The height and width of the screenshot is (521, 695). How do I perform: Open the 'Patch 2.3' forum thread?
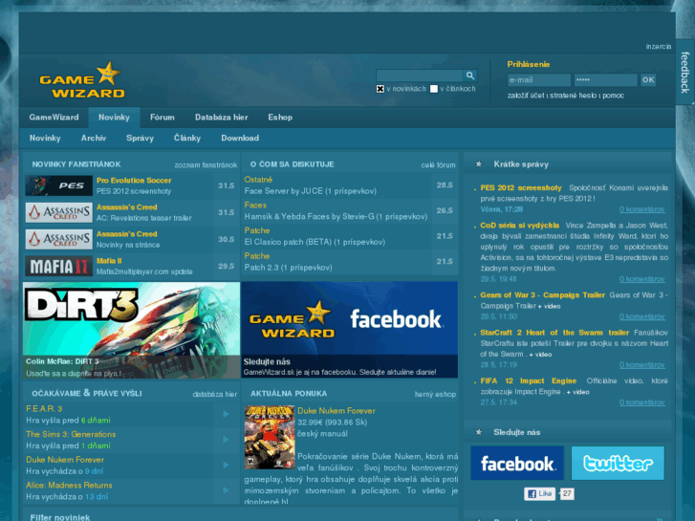[288, 268]
